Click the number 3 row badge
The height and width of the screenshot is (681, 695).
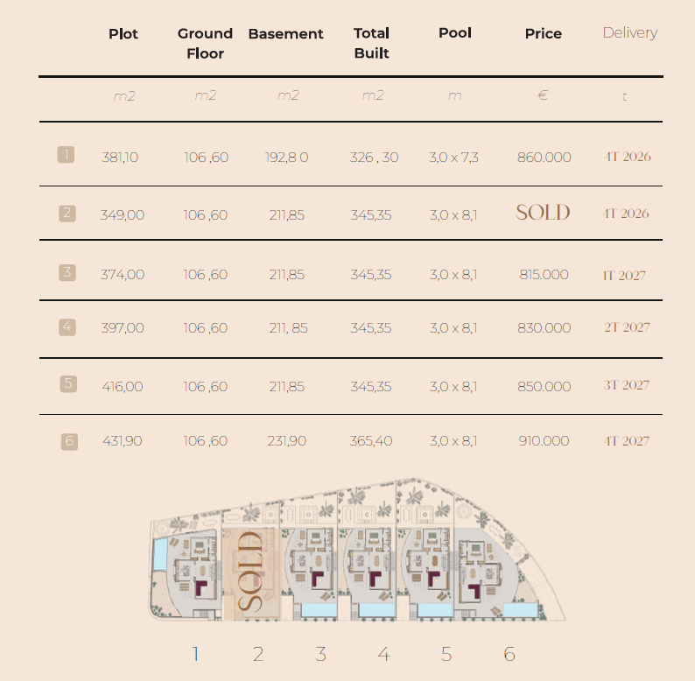67,272
